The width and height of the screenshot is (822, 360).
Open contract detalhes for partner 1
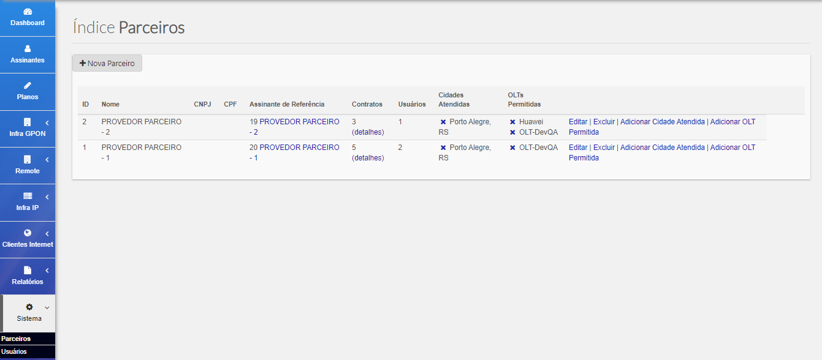pos(368,158)
